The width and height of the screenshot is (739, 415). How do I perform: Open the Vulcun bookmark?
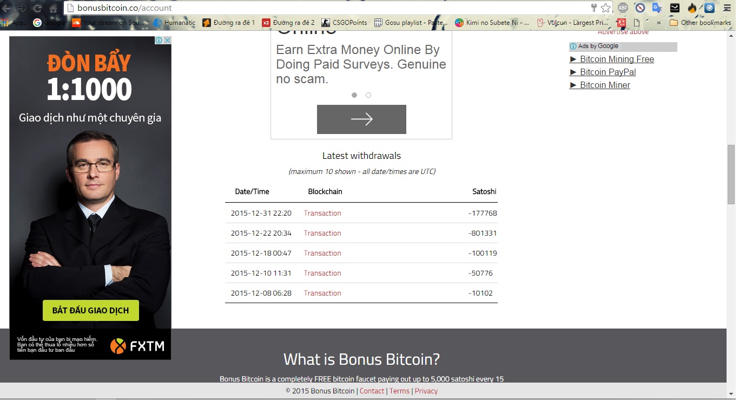coord(573,23)
